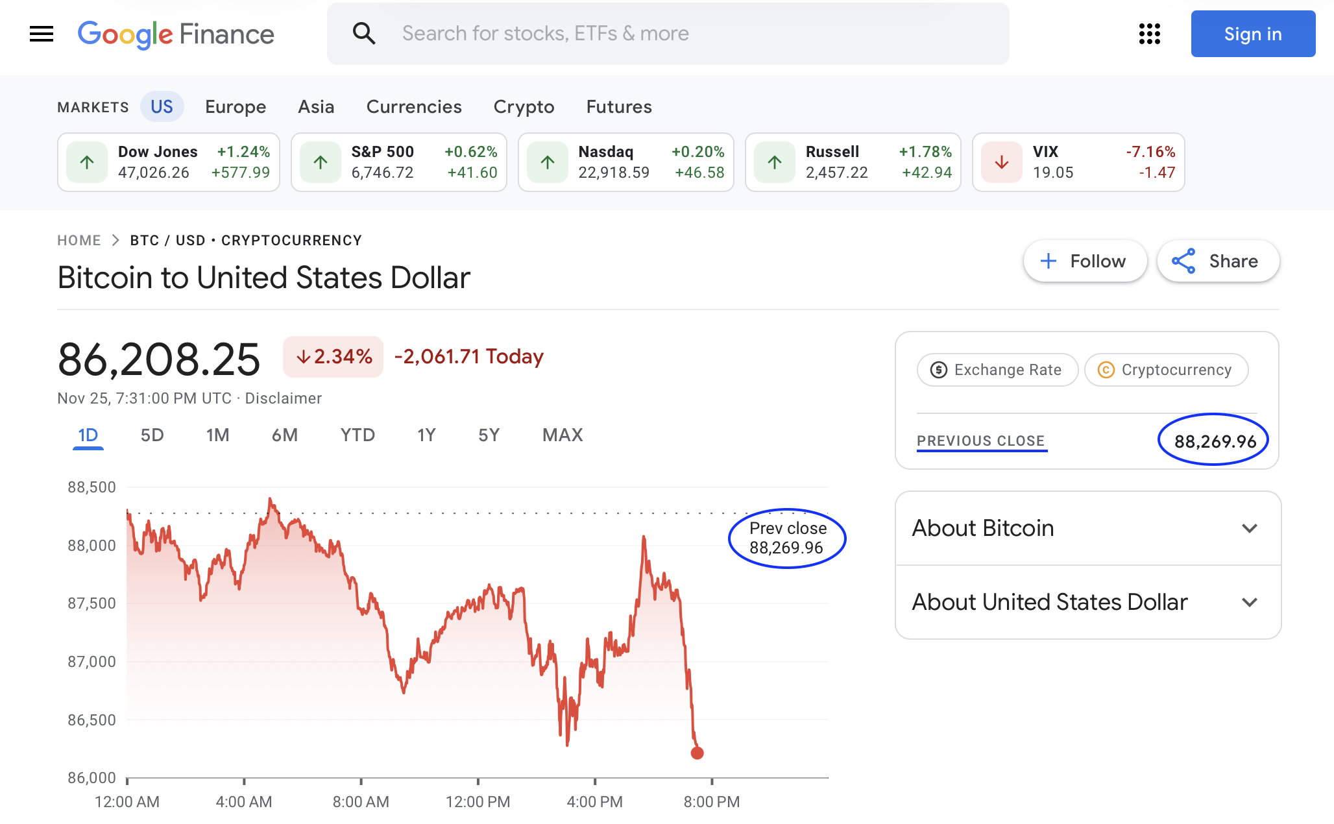The image size is (1334, 824).
Task: Switch chart range to 1M
Action: pos(217,435)
